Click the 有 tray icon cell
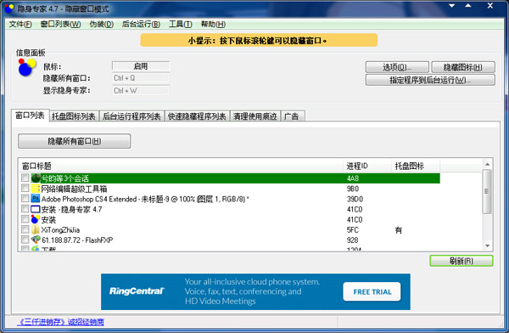Image resolution: width=509 pixels, height=333 pixels. coord(399,230)
